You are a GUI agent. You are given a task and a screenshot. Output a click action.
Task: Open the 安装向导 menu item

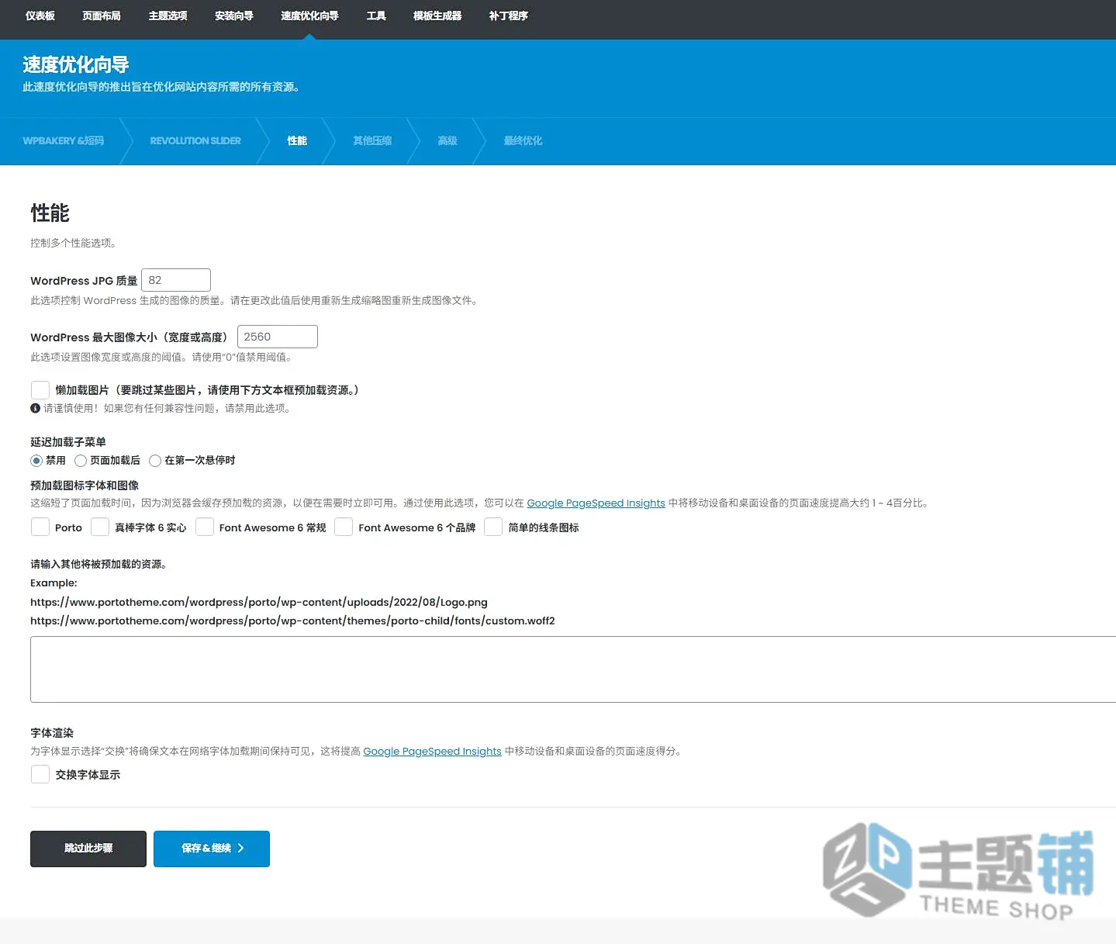click(234, 16)
